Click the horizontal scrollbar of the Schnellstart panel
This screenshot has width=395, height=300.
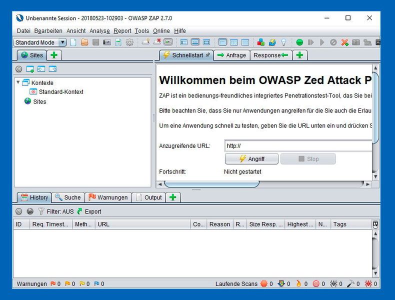pos(211,184)
